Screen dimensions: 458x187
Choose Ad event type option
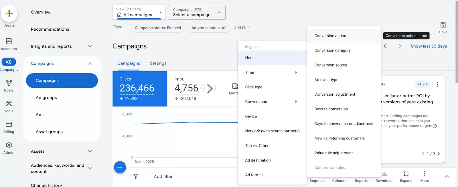point(344,80)
